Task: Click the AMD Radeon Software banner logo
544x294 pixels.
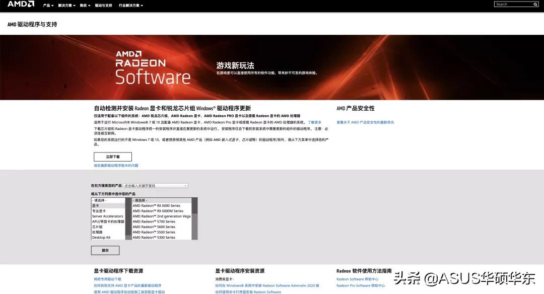Action: pos(153,68)
